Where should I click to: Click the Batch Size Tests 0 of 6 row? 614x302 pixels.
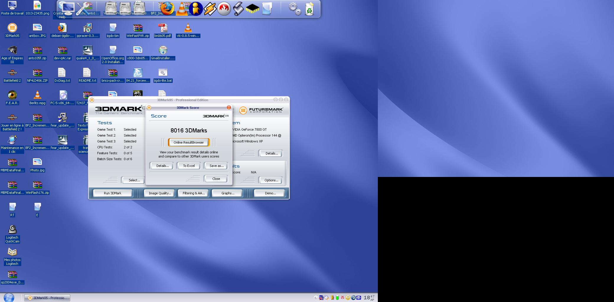click(x=115, y=159)
